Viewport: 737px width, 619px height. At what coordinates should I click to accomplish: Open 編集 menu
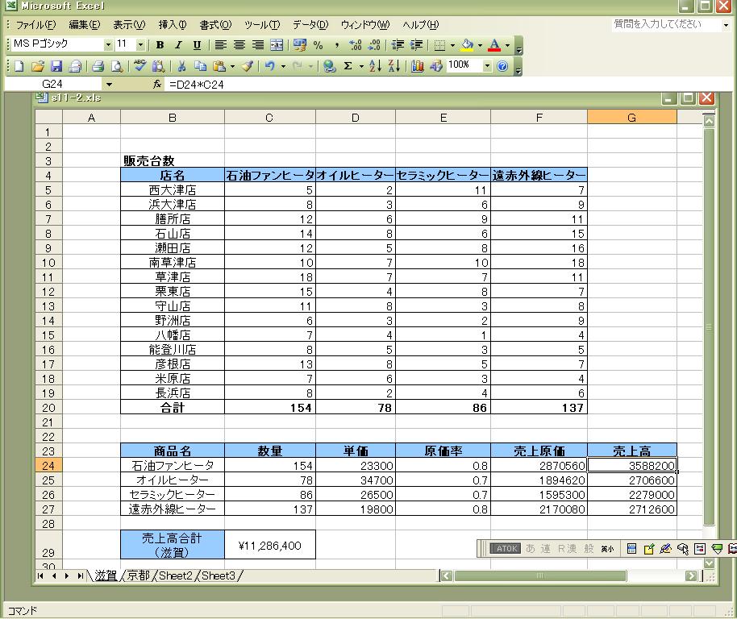(x=85, y=25)
